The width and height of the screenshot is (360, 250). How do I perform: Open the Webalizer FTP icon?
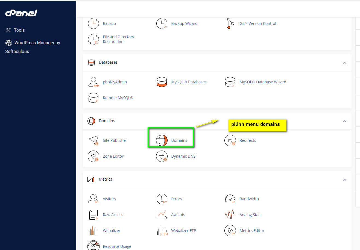click(162, 231)
